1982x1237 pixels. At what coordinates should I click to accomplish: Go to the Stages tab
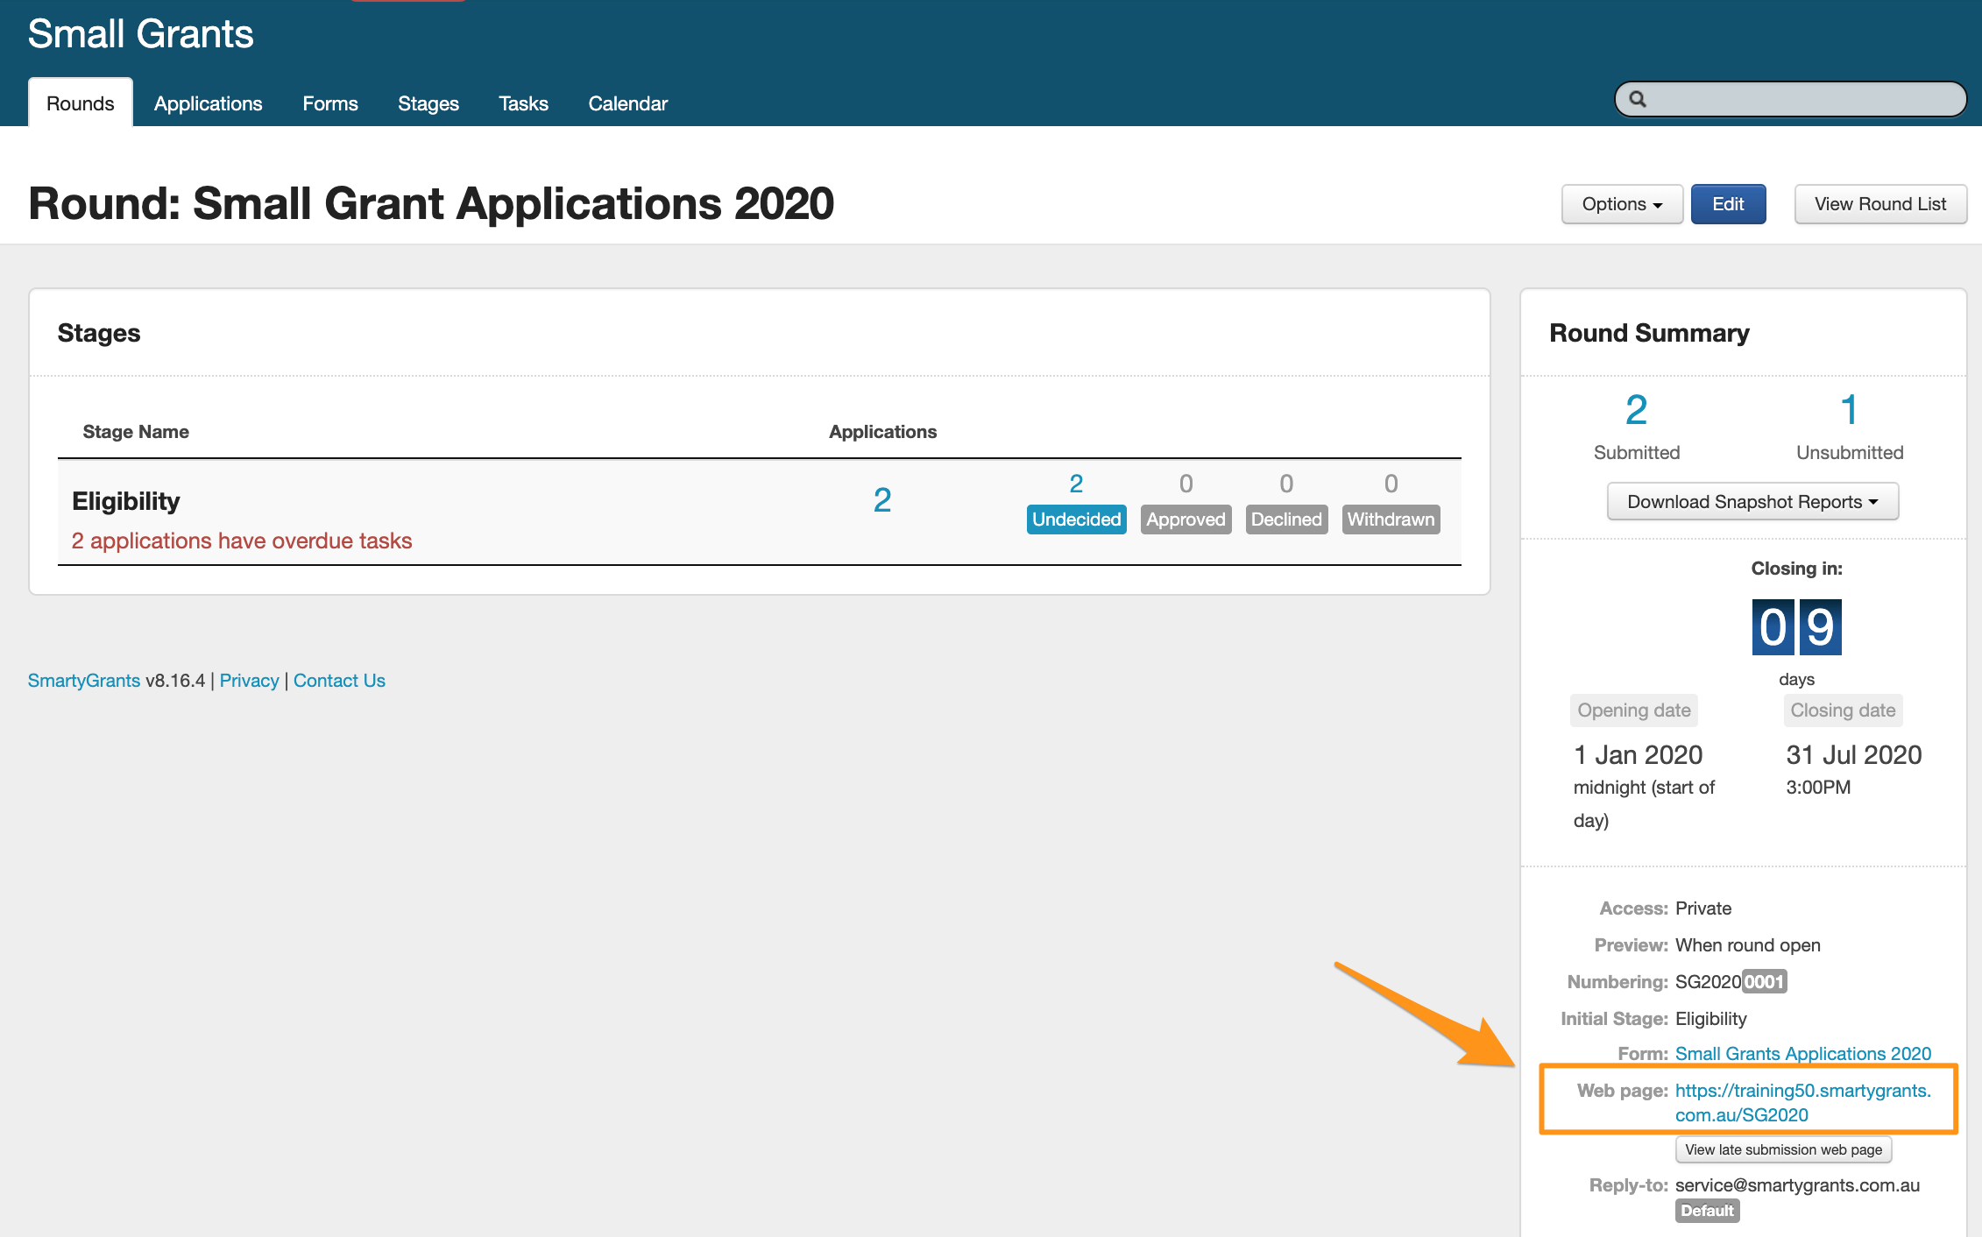pyautogui.click(x=428, y=103)
